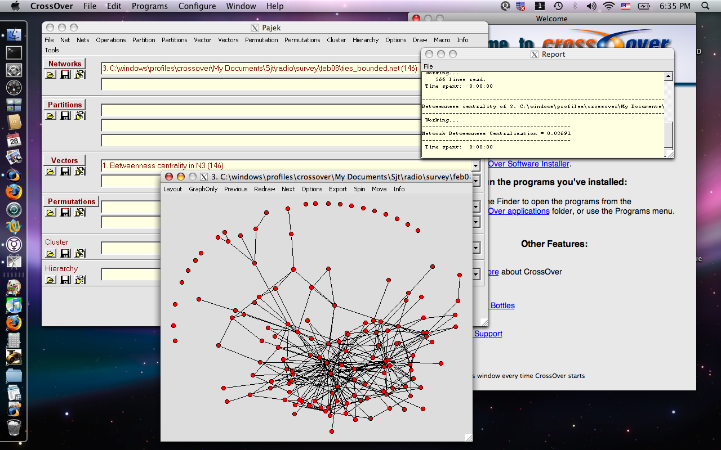Click the edit icon under Partitions
The width and height of the screenshot is (721, 450).
(80, 116)
